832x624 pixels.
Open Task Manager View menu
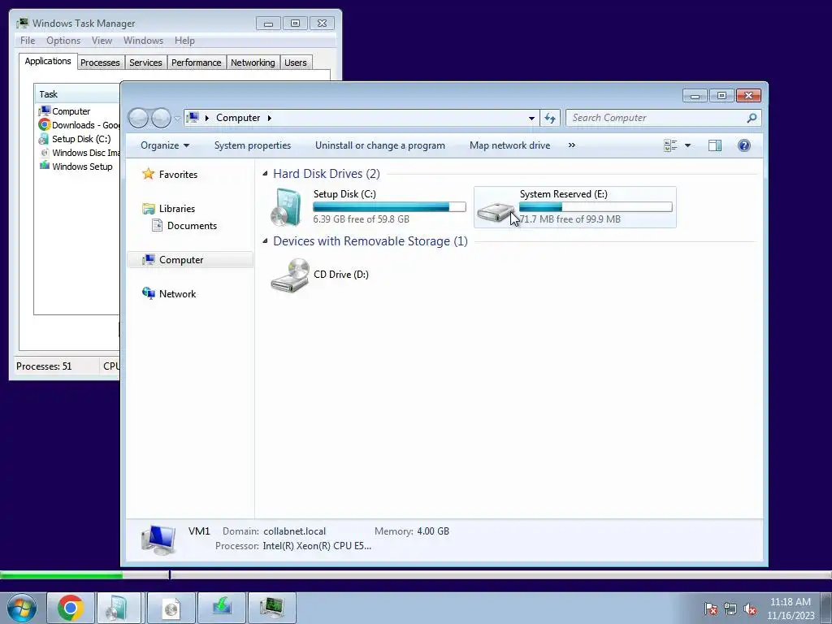point(102,41)
